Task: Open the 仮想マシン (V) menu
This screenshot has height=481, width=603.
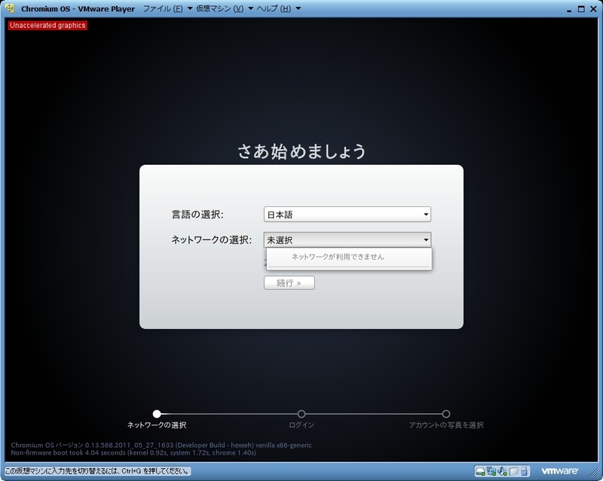Action: coord(219,8)
